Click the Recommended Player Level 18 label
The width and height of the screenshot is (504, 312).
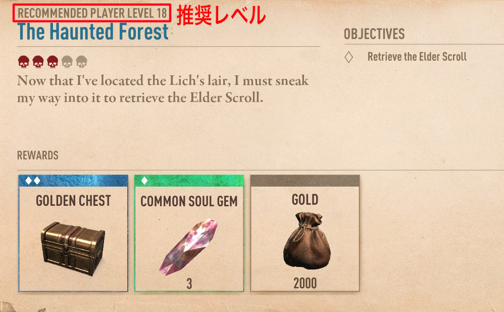[92, 13]
